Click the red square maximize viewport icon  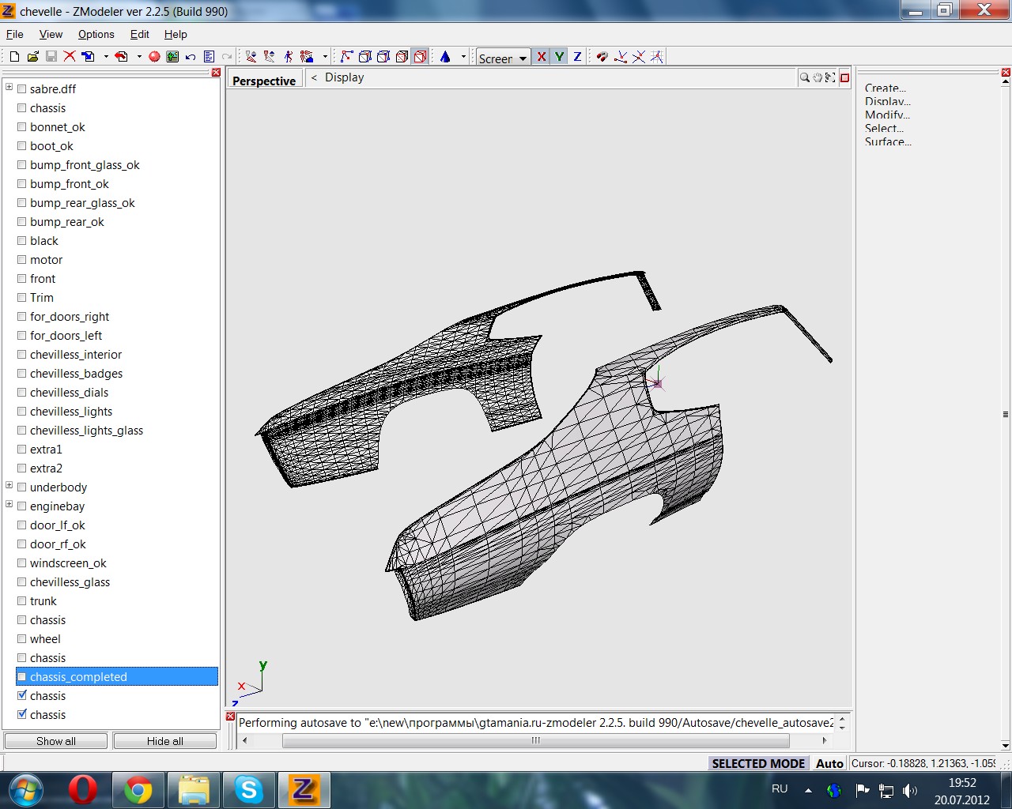[844, 77]
